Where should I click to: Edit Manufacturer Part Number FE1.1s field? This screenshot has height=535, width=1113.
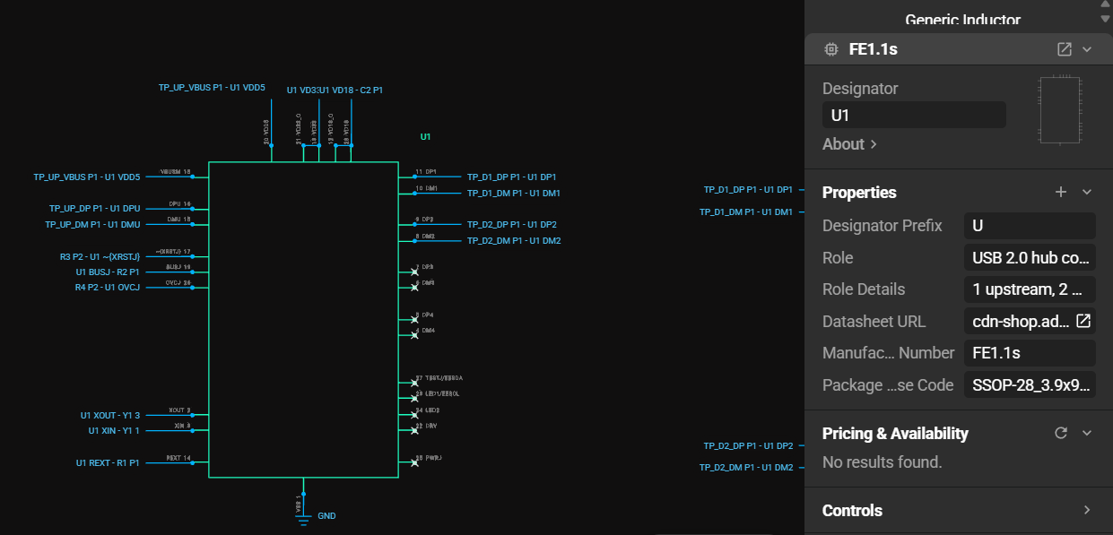click(1030, 353)
